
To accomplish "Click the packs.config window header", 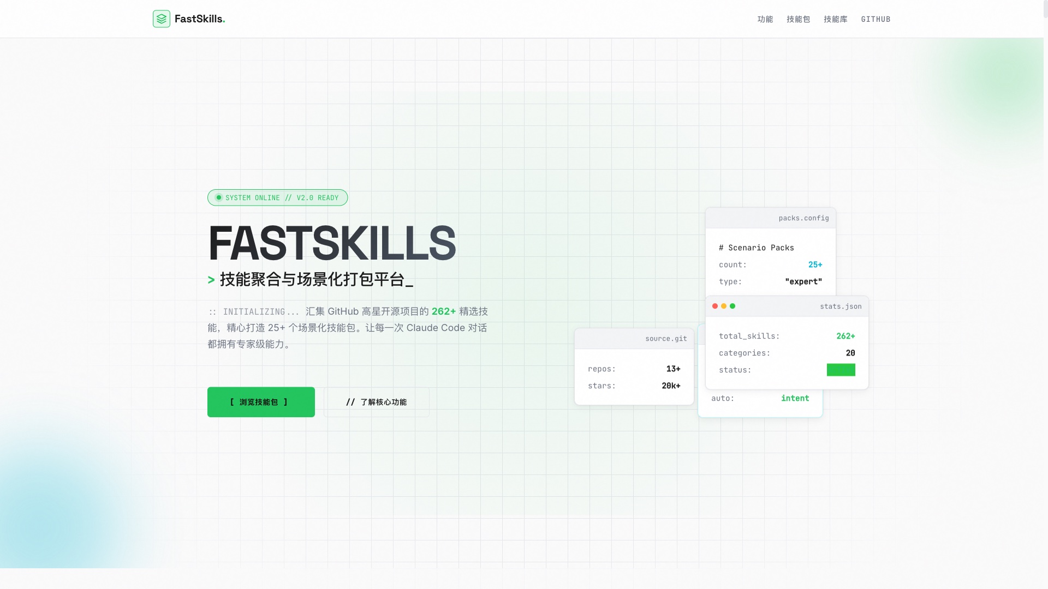I will [770, 218].
